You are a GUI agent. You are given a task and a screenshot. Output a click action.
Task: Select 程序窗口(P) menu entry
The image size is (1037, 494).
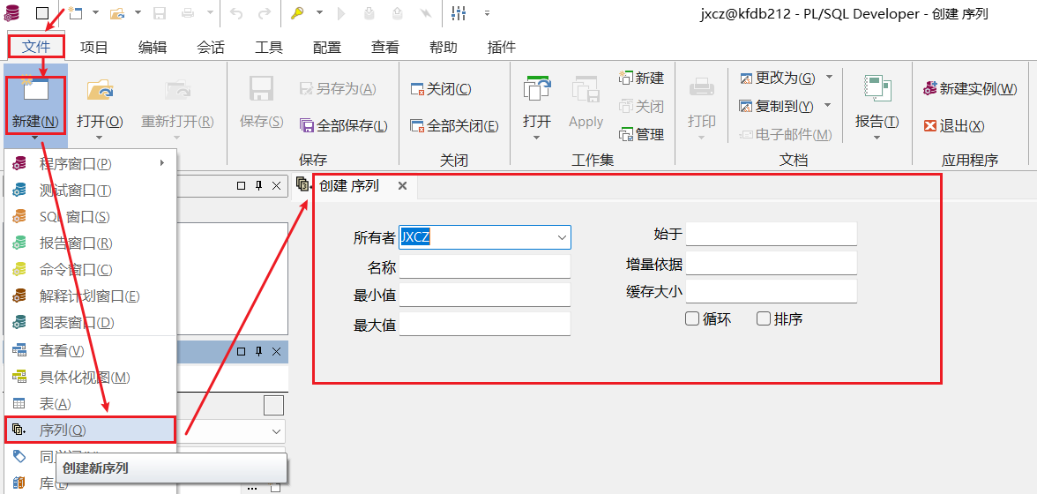tap(90, 163)
